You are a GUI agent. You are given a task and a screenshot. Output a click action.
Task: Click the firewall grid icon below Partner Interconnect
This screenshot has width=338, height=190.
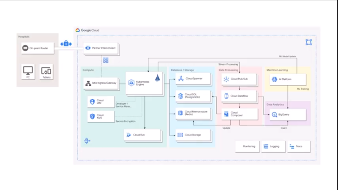106,60
